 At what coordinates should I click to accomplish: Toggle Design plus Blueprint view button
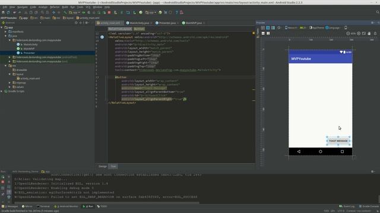273,28
